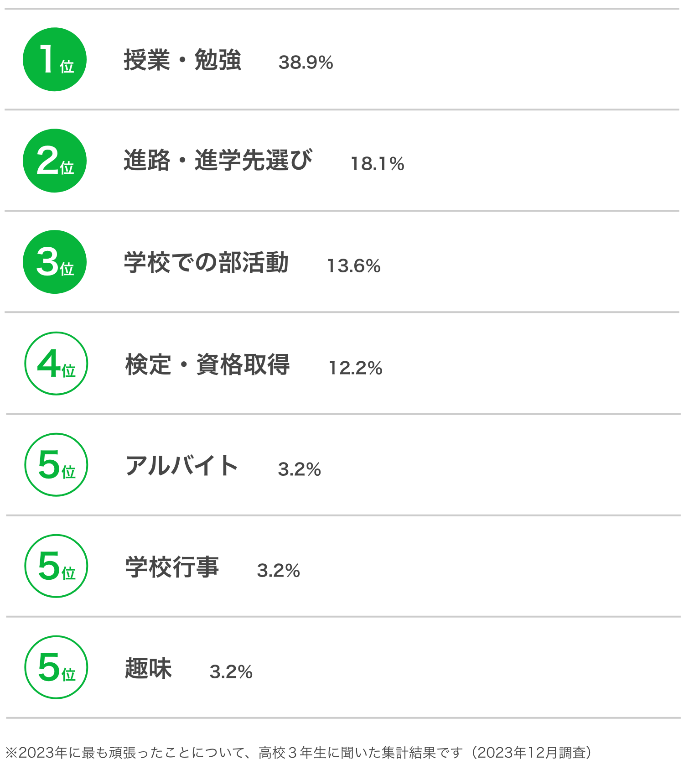The image size is (684, 770).
Task: Click the 5位 badge beside 学校行事
Action: [56, 566]
